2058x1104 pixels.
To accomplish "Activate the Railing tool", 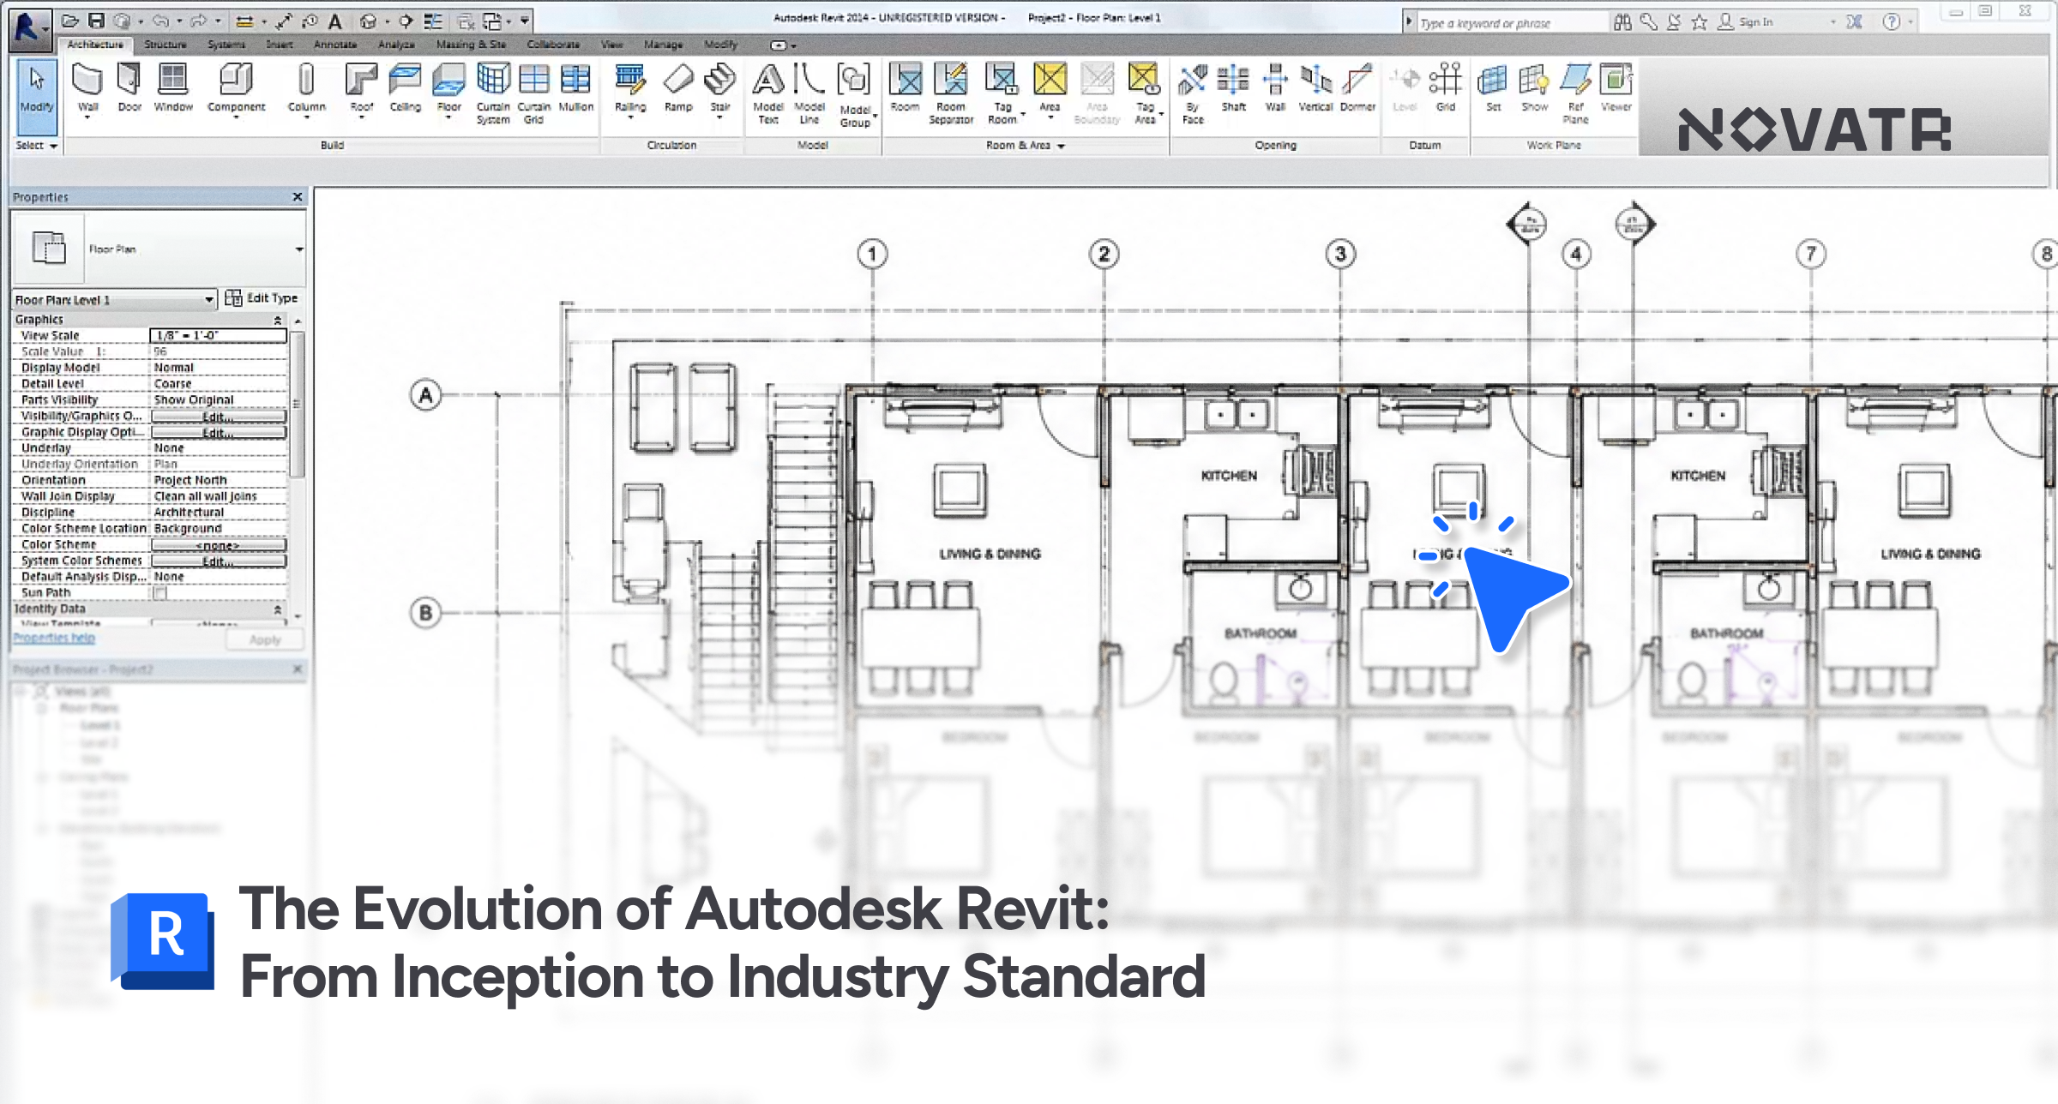I will coord(630,88).
